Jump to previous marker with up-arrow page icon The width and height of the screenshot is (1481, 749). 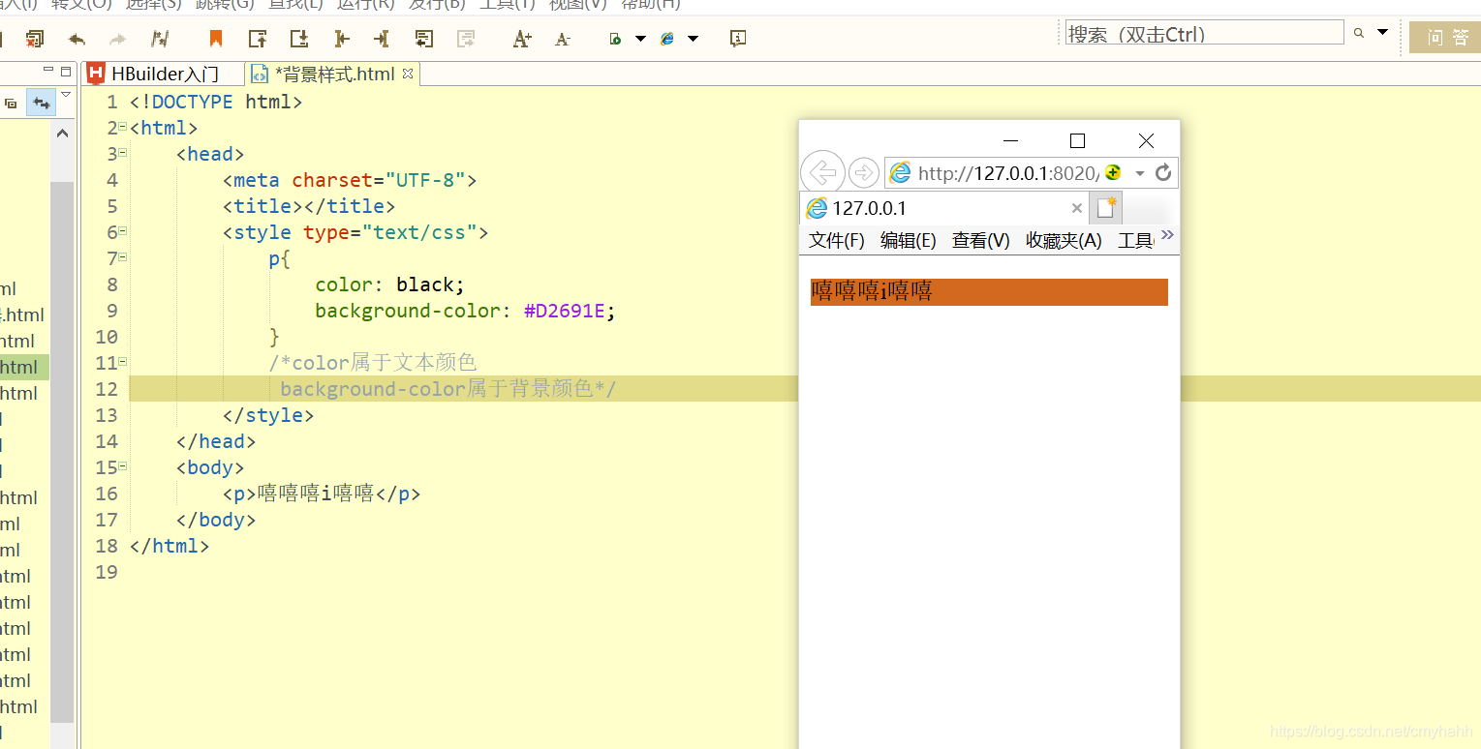pyautogui.click(x=258, y=39)
